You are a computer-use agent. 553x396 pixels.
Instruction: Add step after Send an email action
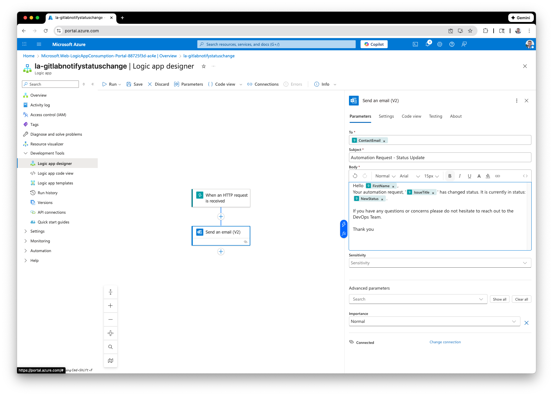pos(221,252)
